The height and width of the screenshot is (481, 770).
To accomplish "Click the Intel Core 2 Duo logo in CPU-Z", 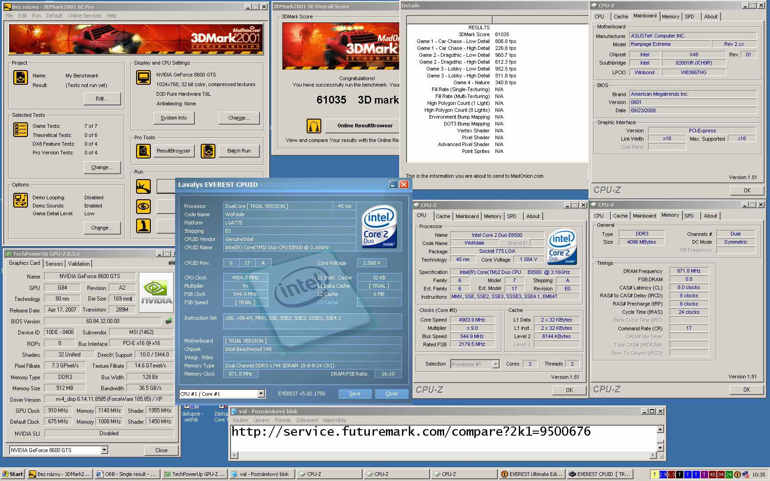I will point(562,247).
